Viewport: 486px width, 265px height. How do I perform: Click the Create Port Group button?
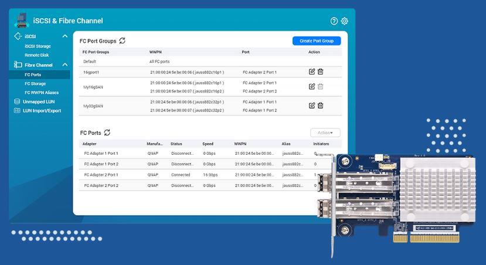click(x=316, y=41)
